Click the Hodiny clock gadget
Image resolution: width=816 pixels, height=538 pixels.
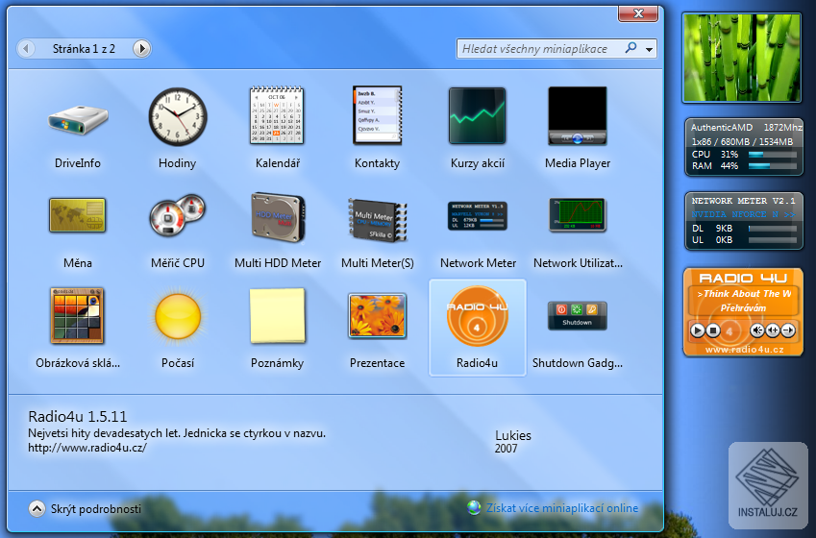point(177,117)
